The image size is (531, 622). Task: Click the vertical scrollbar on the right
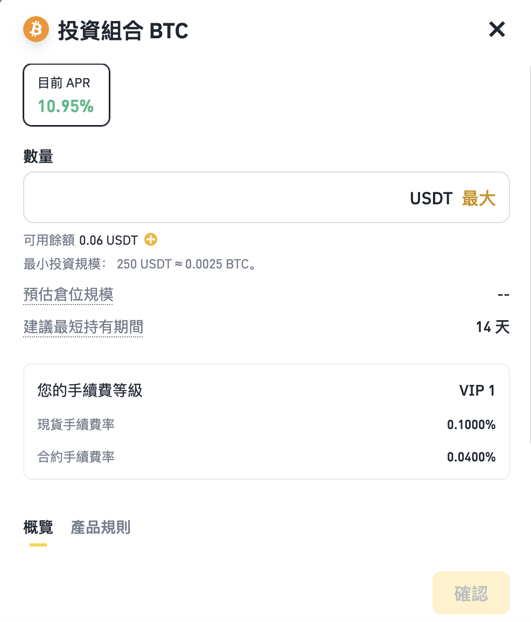[x=529, y=253]
